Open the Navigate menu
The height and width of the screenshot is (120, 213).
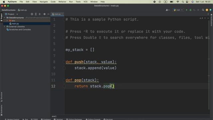pyautogui.click(x=44, y=2)
